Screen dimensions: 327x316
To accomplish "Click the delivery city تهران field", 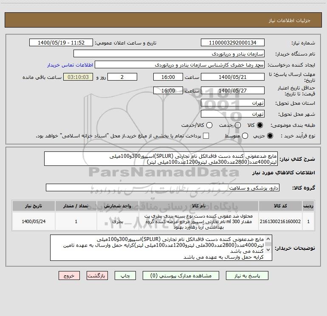I will pos(233,114).
